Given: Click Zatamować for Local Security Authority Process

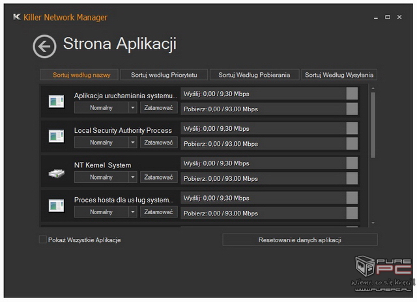Looking at the screenshot, I should (x=159, y=143).
